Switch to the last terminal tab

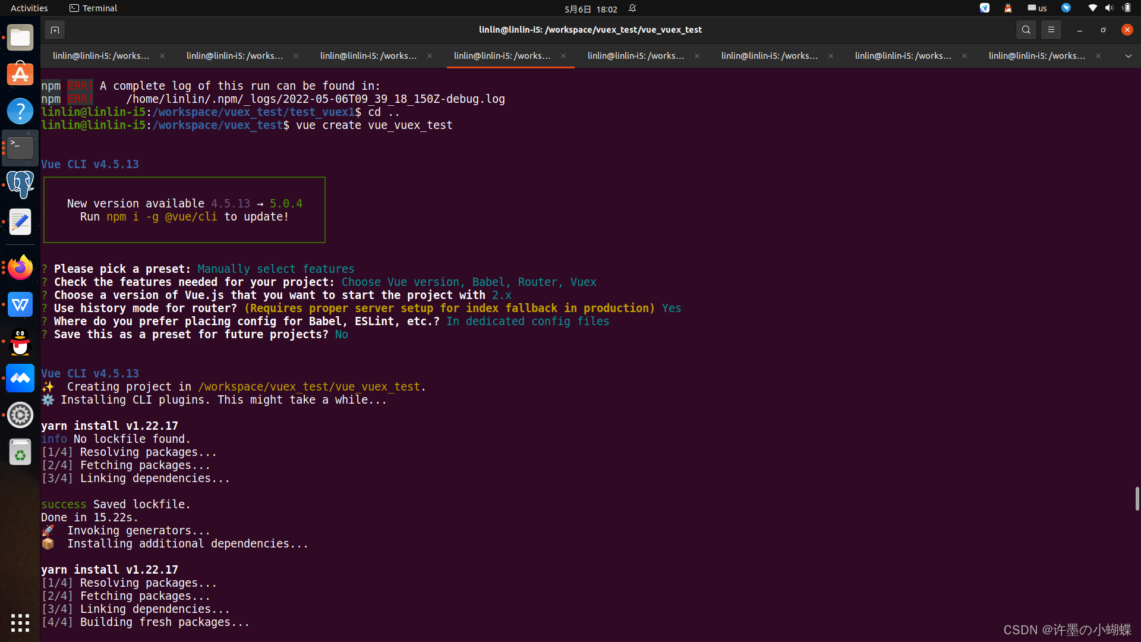1038,55
